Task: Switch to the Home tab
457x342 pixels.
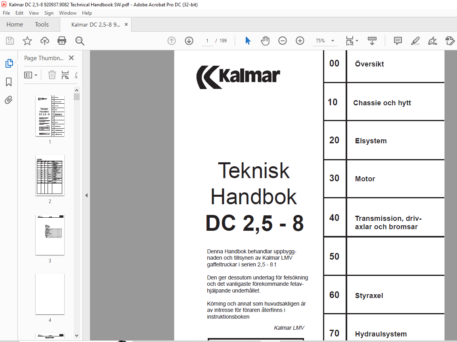Action: (15, 25)
